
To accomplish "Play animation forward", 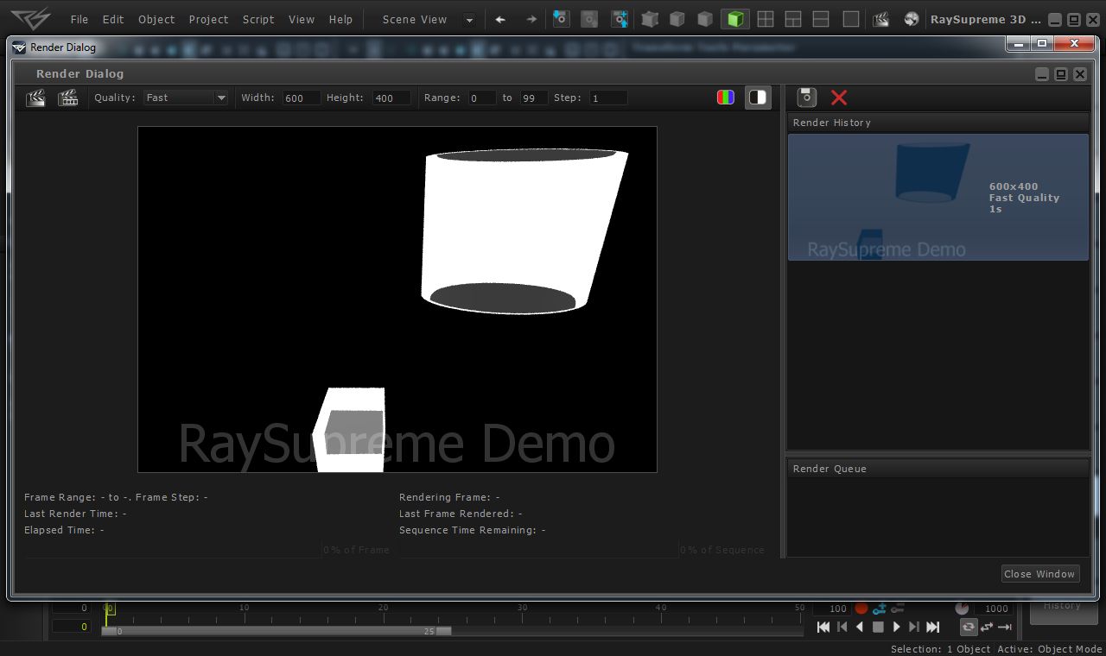I will tap(896, 628).
